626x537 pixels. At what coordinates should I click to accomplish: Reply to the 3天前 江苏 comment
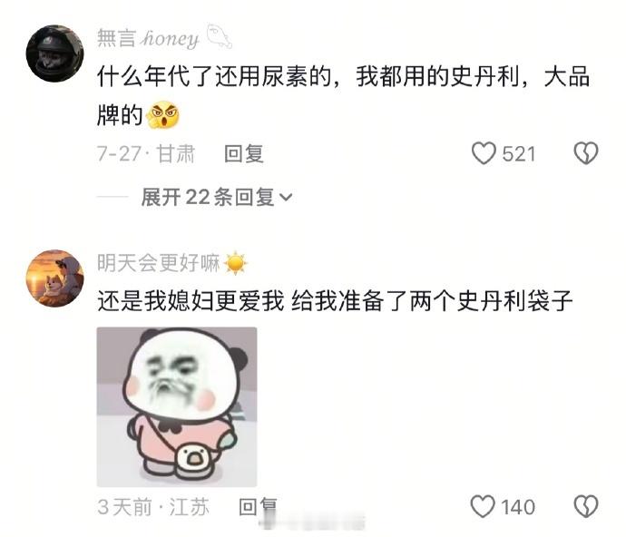click(x=258, y=507)
